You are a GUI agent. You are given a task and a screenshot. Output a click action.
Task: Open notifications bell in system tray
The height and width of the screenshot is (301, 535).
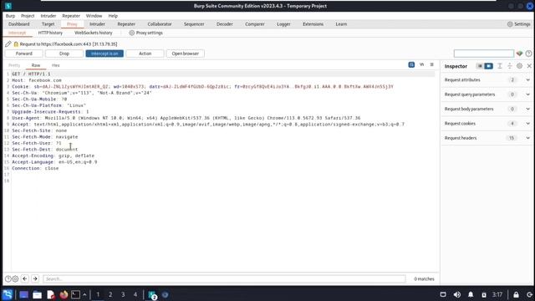pos(471,294)
